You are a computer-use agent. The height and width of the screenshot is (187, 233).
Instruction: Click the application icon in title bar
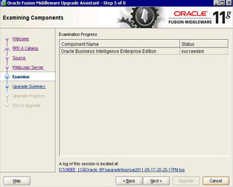click(x=3, y=3)
